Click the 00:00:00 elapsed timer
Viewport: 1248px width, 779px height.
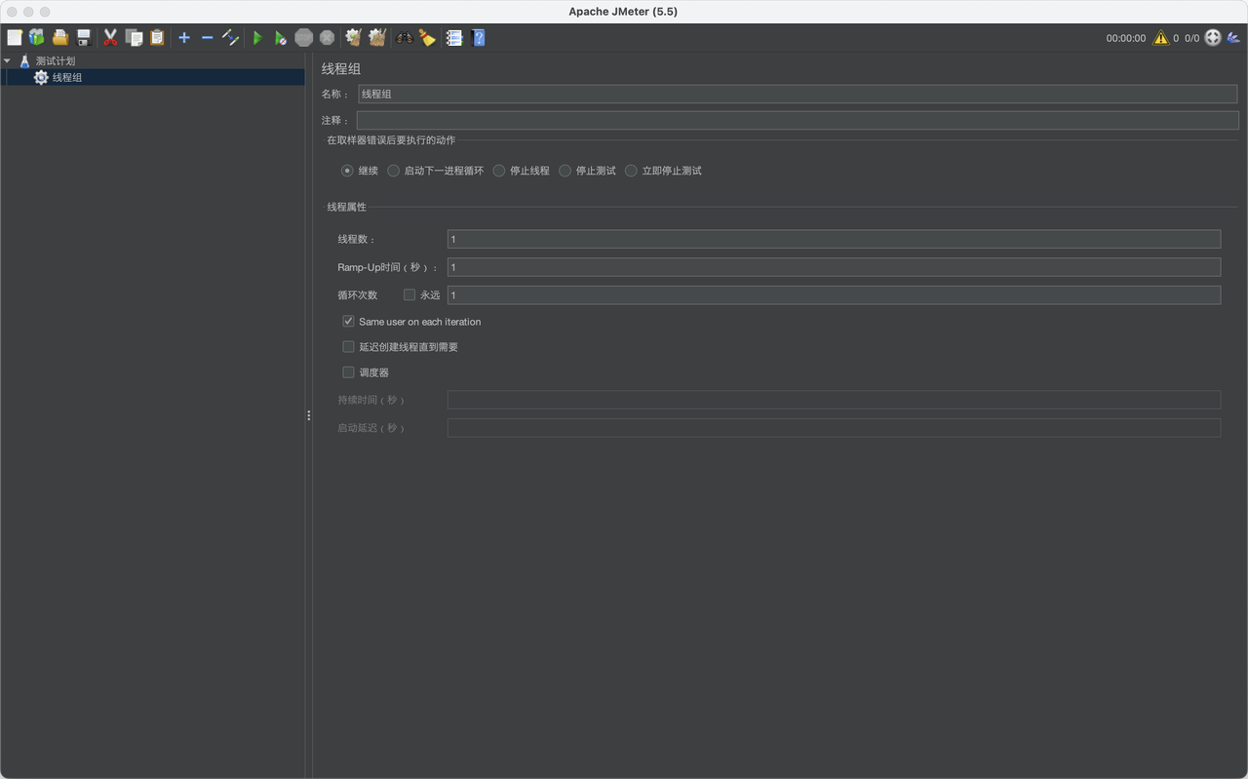[1126, 38]
